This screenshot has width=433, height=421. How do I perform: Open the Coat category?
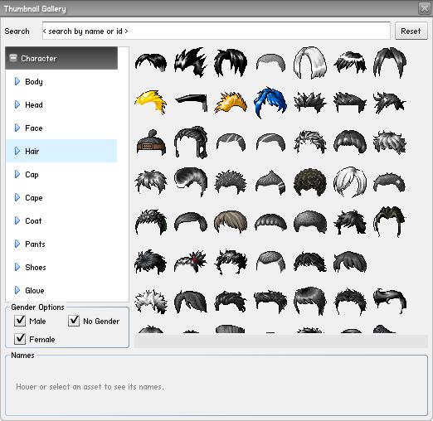61,220
